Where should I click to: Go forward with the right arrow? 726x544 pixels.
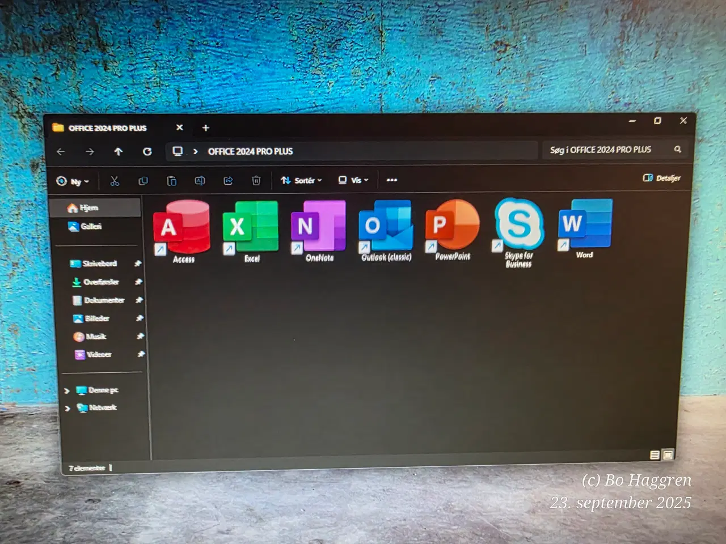pyautogui.click(x=90, y=152)
